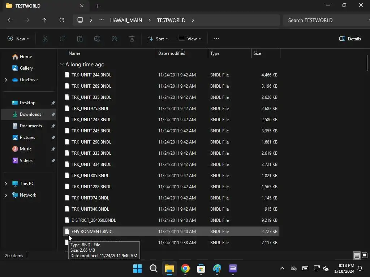Go back with the back arrow

pyautogui.click(x=10, y=20)
